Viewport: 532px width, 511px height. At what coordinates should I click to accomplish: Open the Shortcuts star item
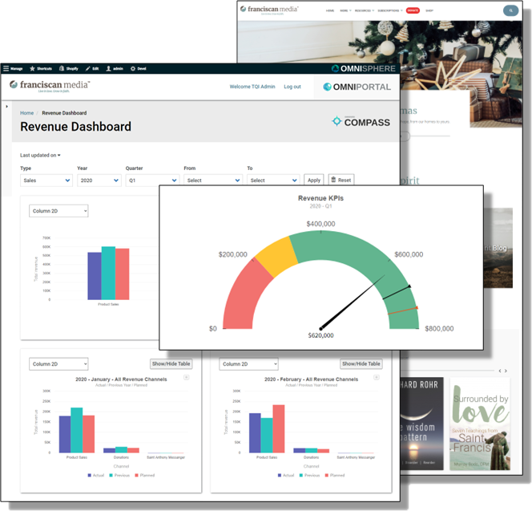pyautogui.click(x=41, y=69)
